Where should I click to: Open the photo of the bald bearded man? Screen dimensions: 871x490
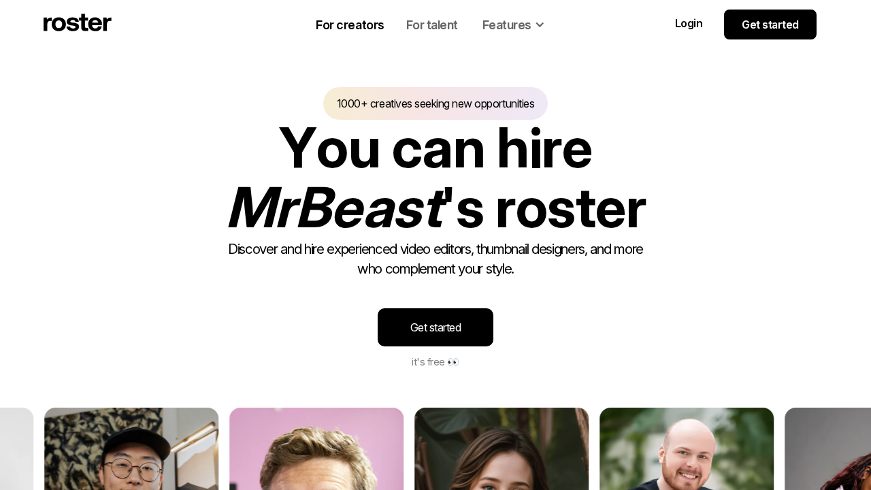[x=687, y=449]
